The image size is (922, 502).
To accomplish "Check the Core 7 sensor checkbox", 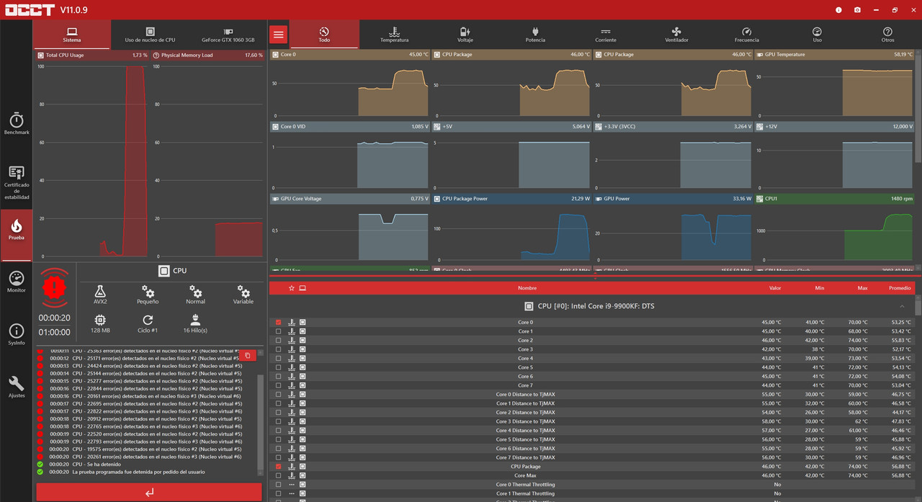I will tap(279, 385).
